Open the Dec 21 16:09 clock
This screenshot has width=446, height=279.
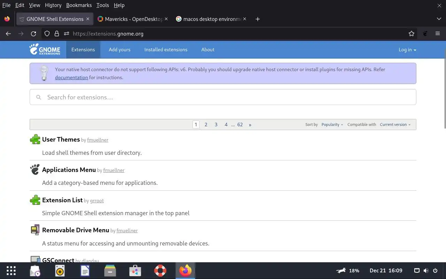point(386,271)
